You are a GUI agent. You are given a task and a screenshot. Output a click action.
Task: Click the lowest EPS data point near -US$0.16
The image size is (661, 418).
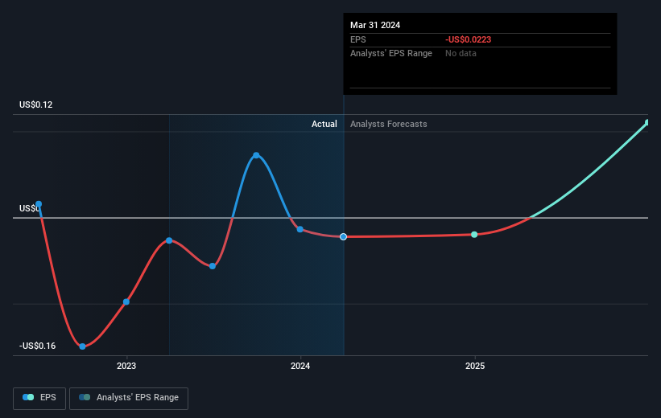point(83,346)
